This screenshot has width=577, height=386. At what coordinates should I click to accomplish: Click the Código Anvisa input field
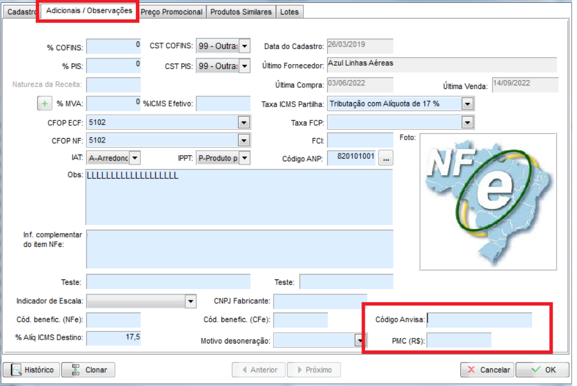(479, 320)
